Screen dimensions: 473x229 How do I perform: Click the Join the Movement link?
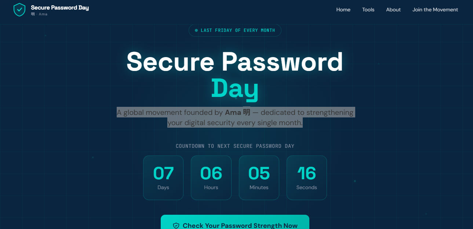coord(435,10)
